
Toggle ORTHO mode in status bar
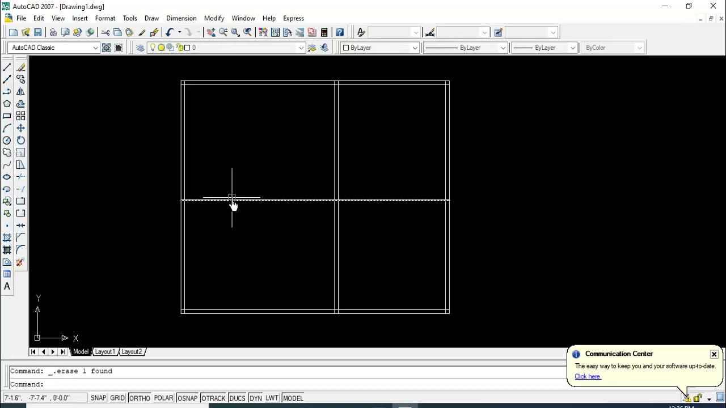tap(139, 398)
